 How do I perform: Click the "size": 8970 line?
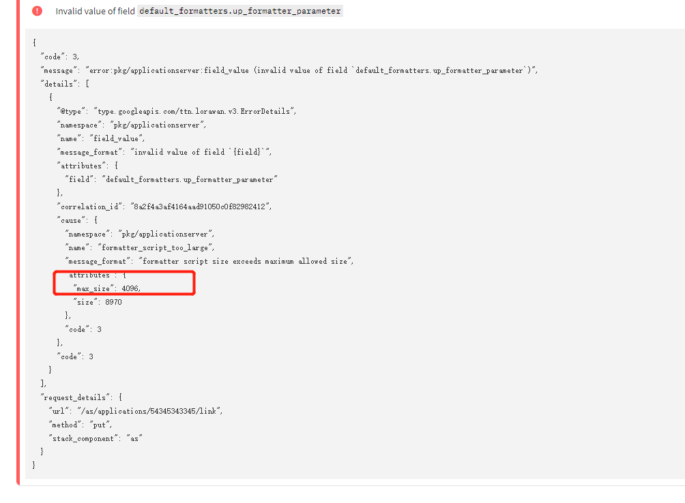(98, 302)
